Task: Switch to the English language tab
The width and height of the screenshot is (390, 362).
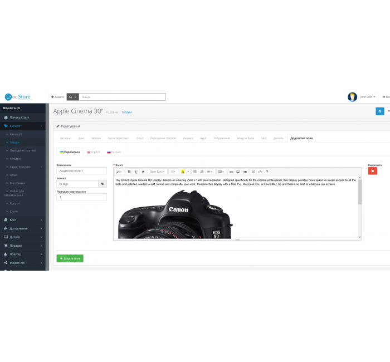Action: point(94,152)
